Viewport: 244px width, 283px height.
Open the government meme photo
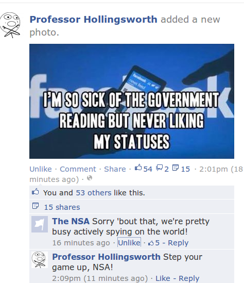click(x=132, y=101)
